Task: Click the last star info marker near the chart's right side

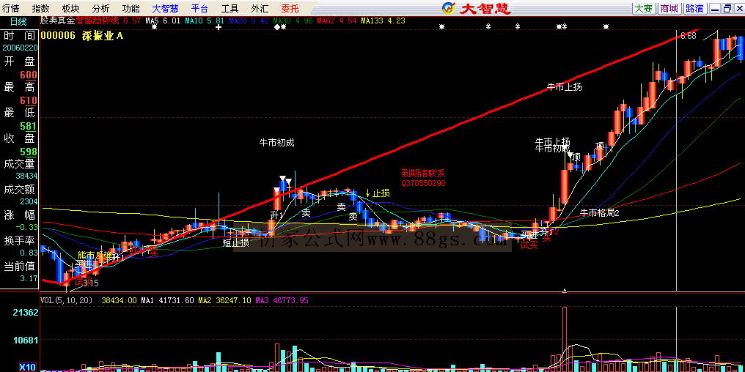Action: pos(606,27)
